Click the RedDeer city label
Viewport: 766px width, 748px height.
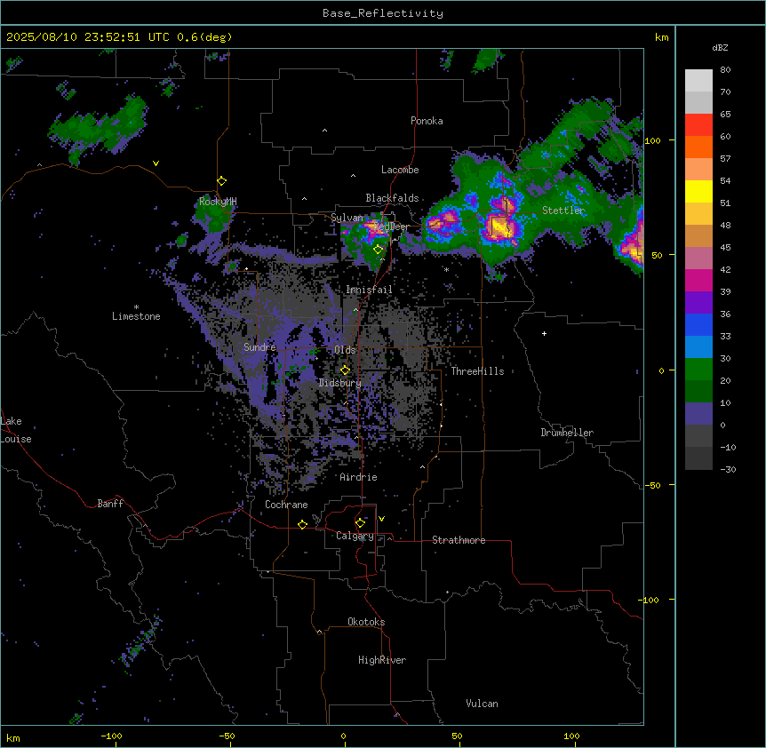(392, 227)
